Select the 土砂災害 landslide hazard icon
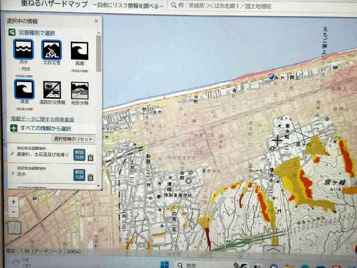The height and width of the screenshot is (268, 357). tap(51, 51)
